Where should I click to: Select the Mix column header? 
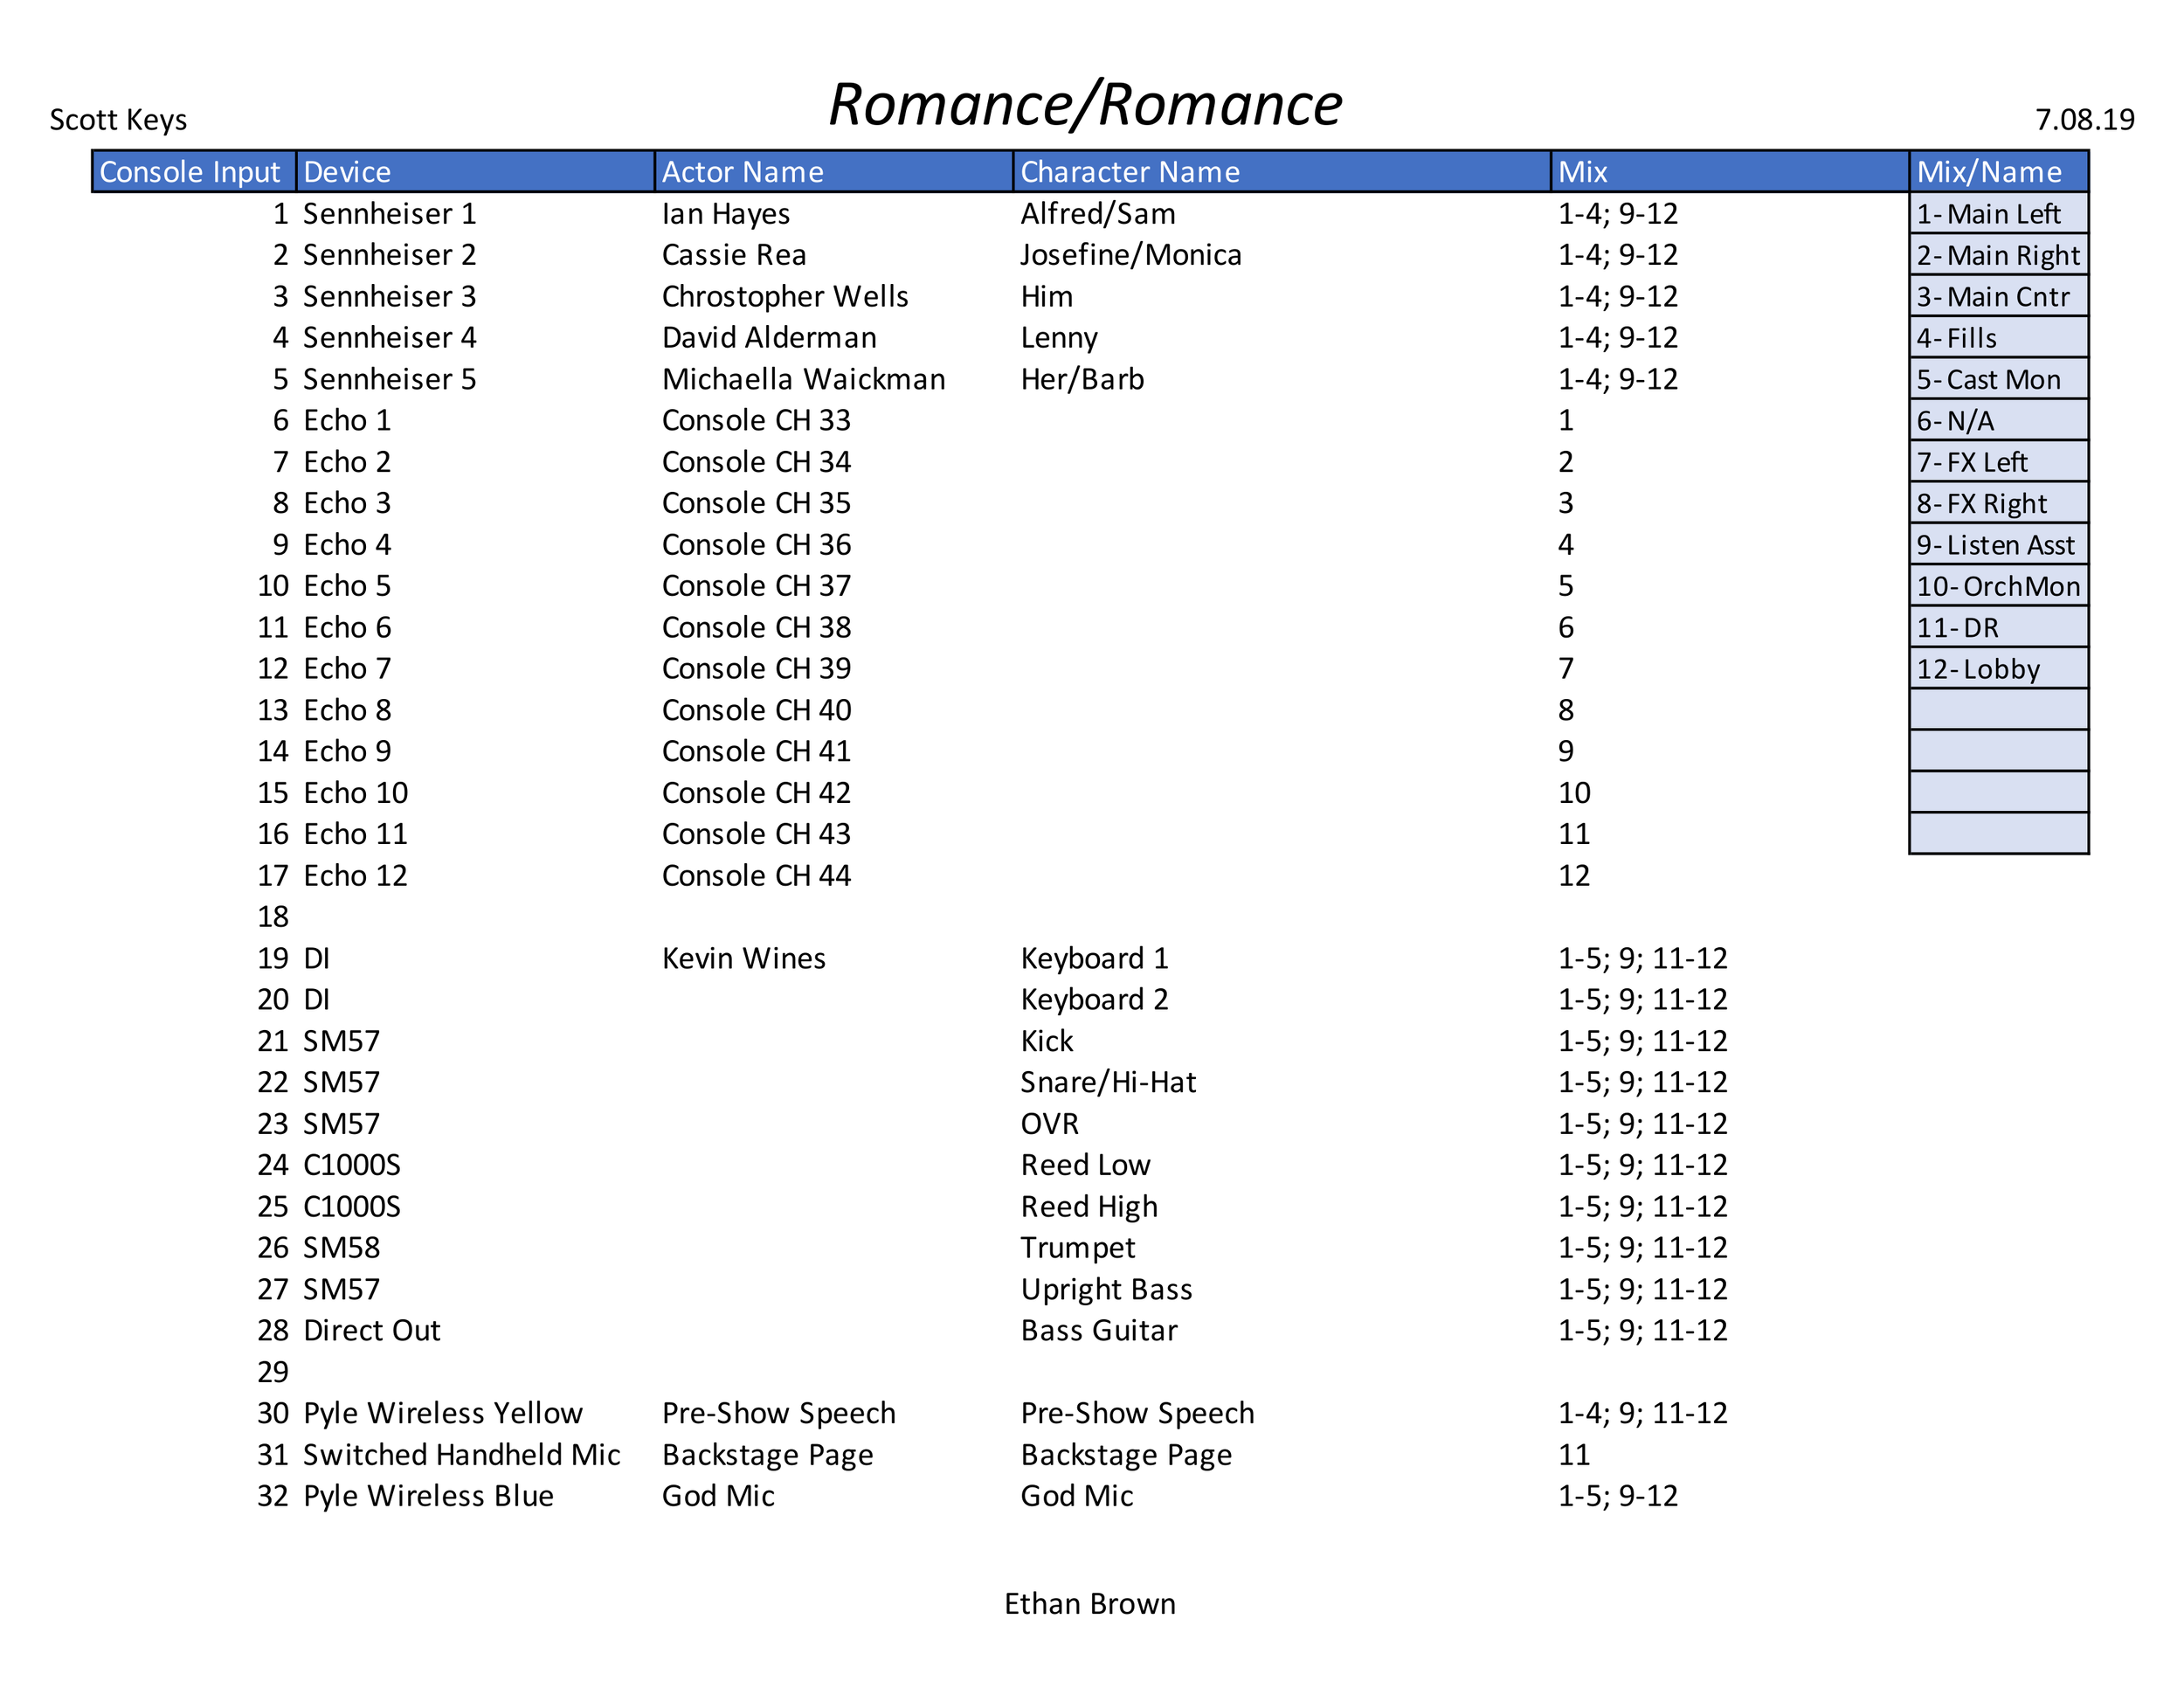pyautogui.click(x=1582, y=172)
